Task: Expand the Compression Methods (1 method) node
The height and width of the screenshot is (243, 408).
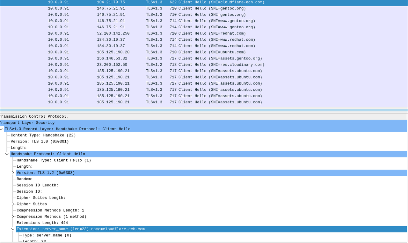Action: pos(13,217)
